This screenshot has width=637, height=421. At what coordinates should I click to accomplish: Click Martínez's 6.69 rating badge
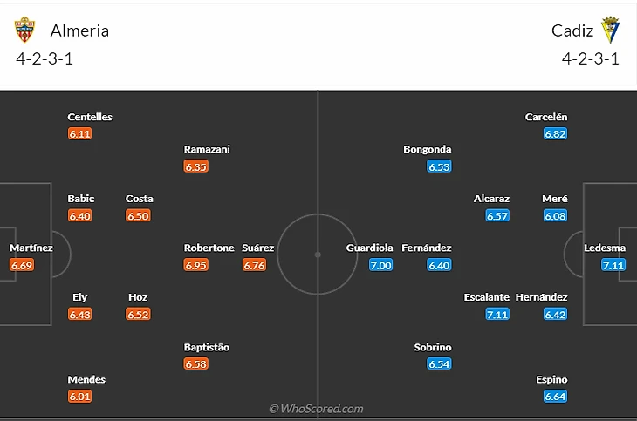pyautogui.click(x=22, y=265)
